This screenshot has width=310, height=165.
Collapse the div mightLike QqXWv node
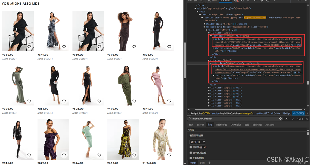pyautogui.click(x=200, y=14)
